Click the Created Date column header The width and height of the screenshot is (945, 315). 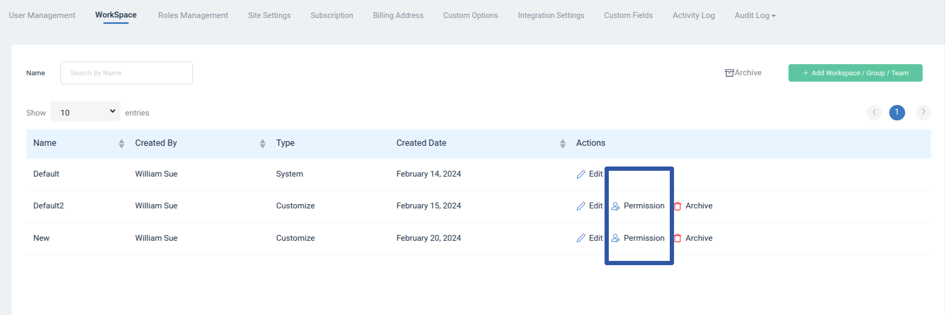[421, 143]
